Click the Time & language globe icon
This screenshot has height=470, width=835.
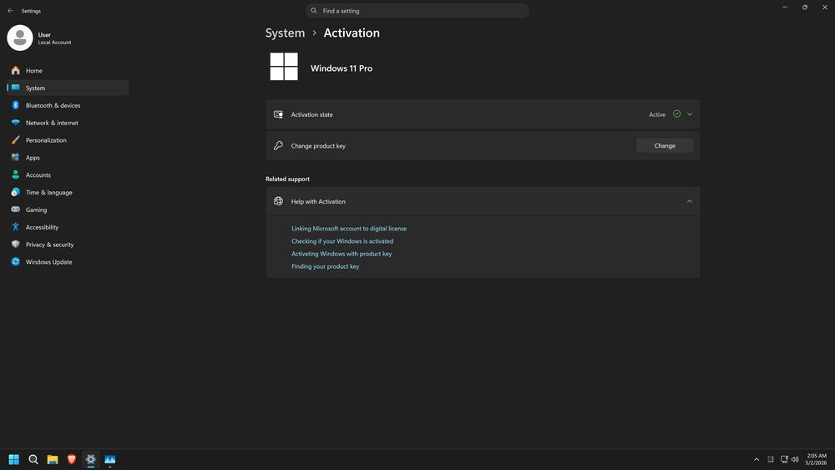(x=15, y=192)
